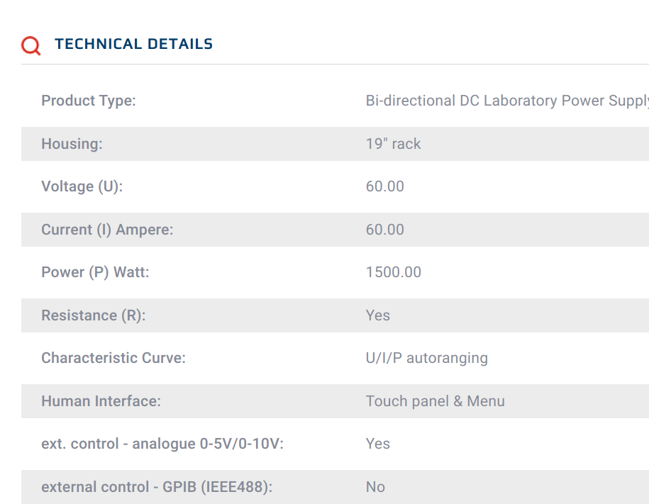Select the Housing row label
Viewport: 649px width, 504px height.
point(72,144)
